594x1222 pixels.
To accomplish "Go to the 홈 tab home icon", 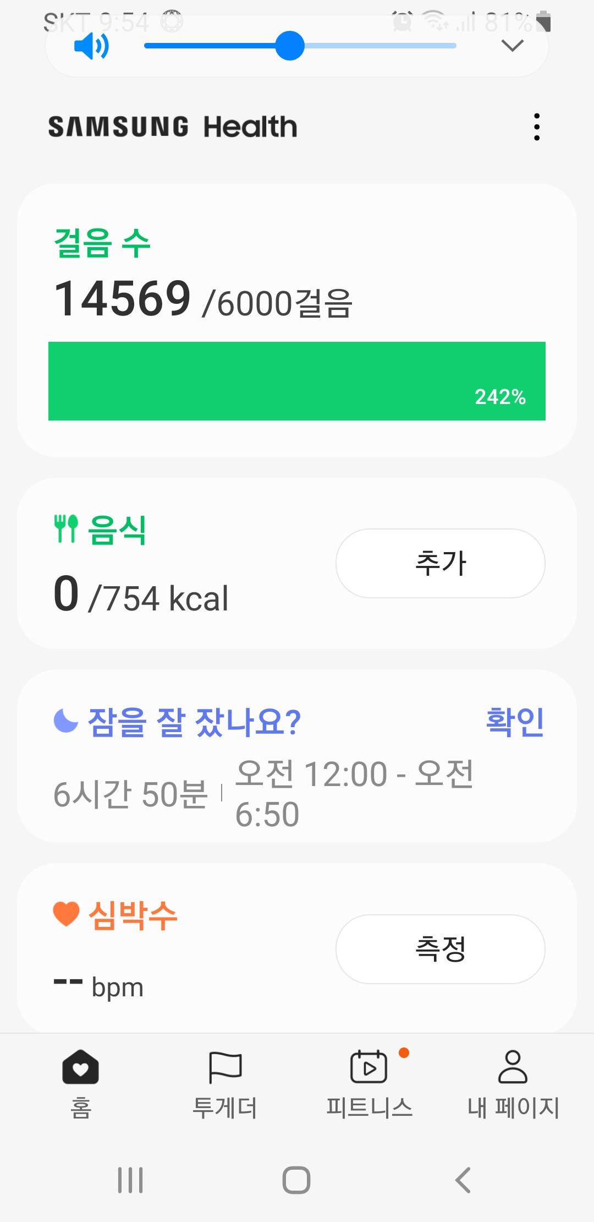I will click(x=81, y=1068).
